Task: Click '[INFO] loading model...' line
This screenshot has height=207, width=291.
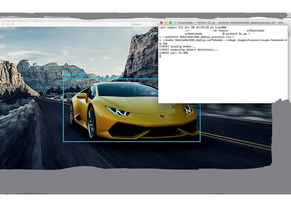Action: pos(178,47)
